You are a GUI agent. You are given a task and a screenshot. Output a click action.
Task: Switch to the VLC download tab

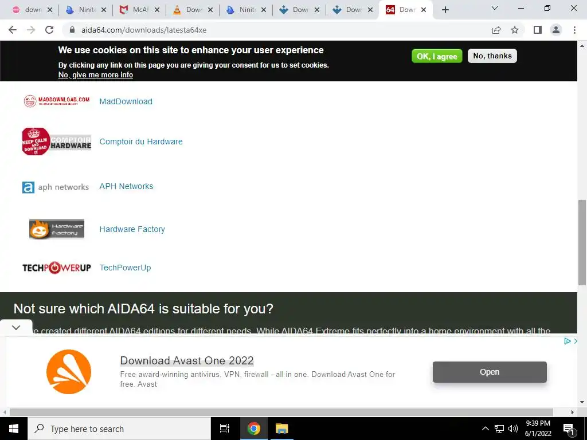pyautogui.click(x=193, y=10)
